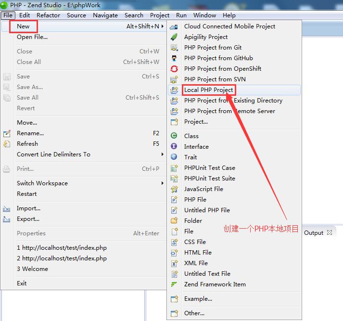Click the Zend Framework Item icon
The image size is (343, 321).
tap(174, 284)
